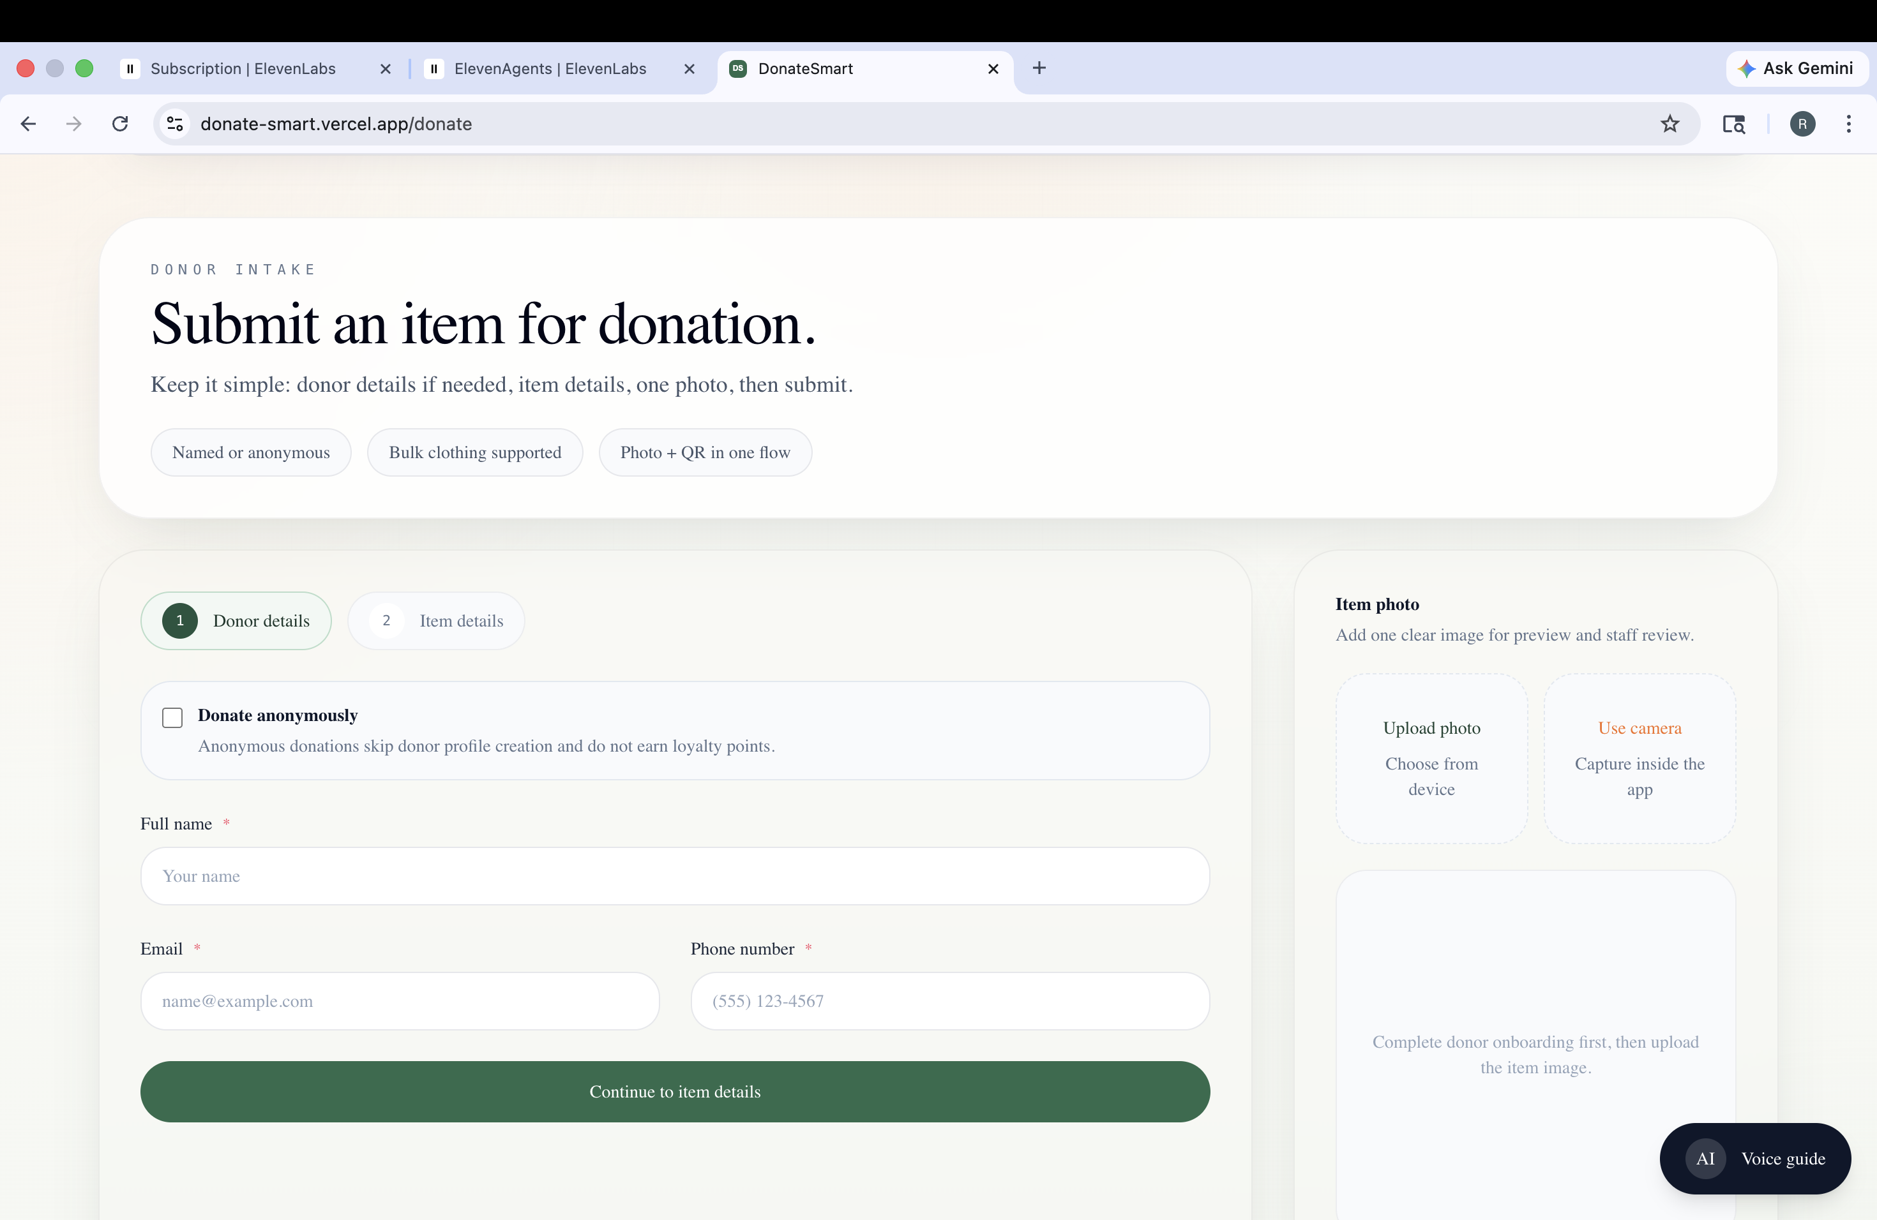Click Upload photo option

pyautogui.click(x=1431, y=757)
